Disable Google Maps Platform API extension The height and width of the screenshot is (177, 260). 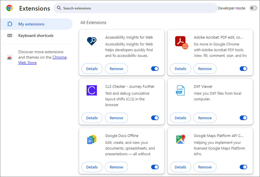[243, 167]
